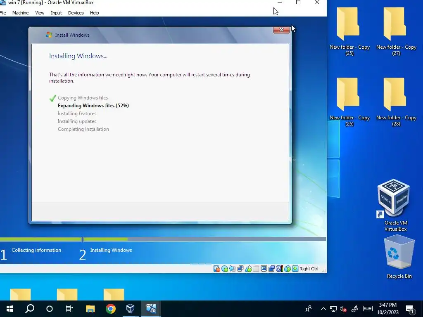Click the Install Windows title bar icon
This screenshot has height=317, width=423.
pyautogui.click(x=49, y=35)
